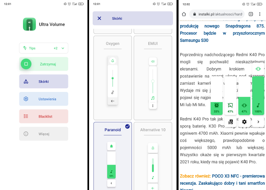
Task: Collapse the volume panel with arrow
Action: tap(258, 121)
